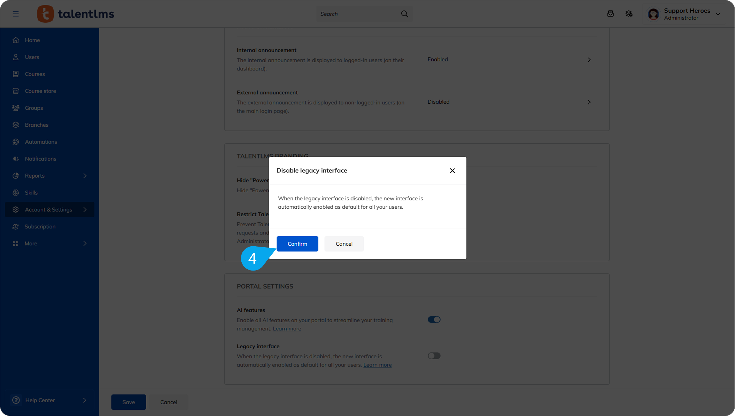This screenshot has height=416, width=735.
Task: Open the Help Center question icon
Action: coord(16,400)
